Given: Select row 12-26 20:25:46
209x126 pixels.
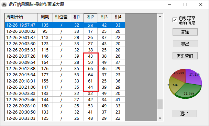Looking at the screenshot, I should (65, 100).
